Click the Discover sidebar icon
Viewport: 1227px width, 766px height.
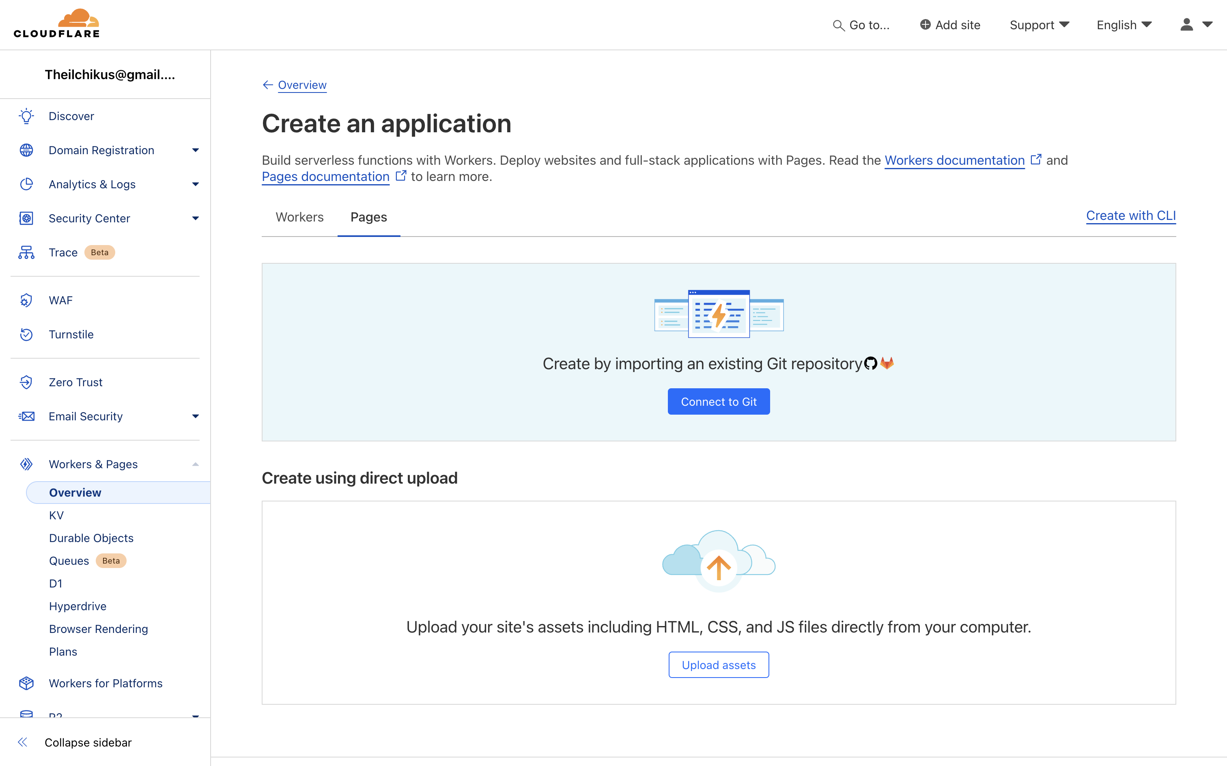pyautogui.click(x=26, y=116)
